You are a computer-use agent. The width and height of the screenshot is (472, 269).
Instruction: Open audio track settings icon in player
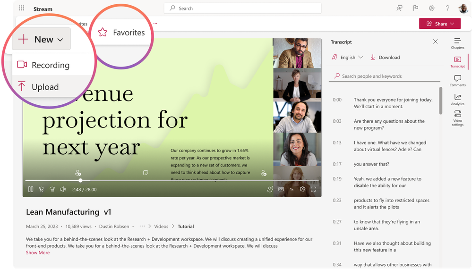(x=270, y=189)
